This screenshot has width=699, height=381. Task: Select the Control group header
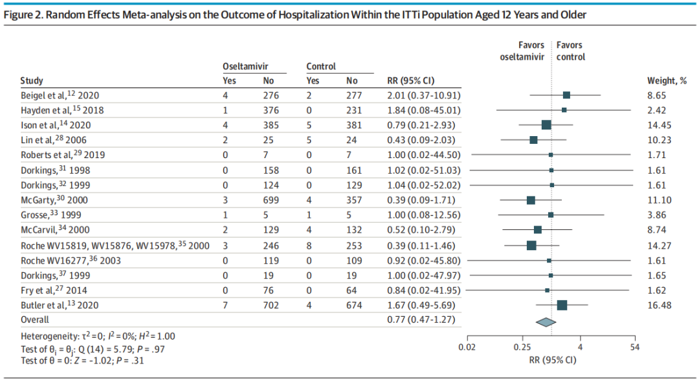321,66
